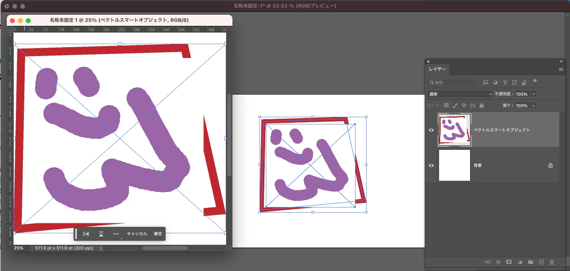
Task: Toggle lock transparent pixels icon
Action: (446, 106)
